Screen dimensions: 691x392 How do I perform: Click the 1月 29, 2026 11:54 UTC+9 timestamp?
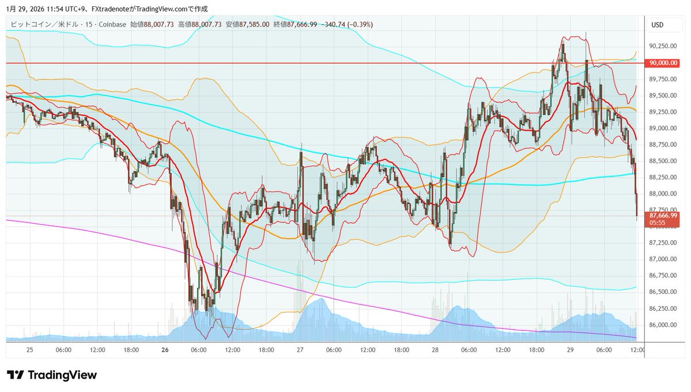46,9
